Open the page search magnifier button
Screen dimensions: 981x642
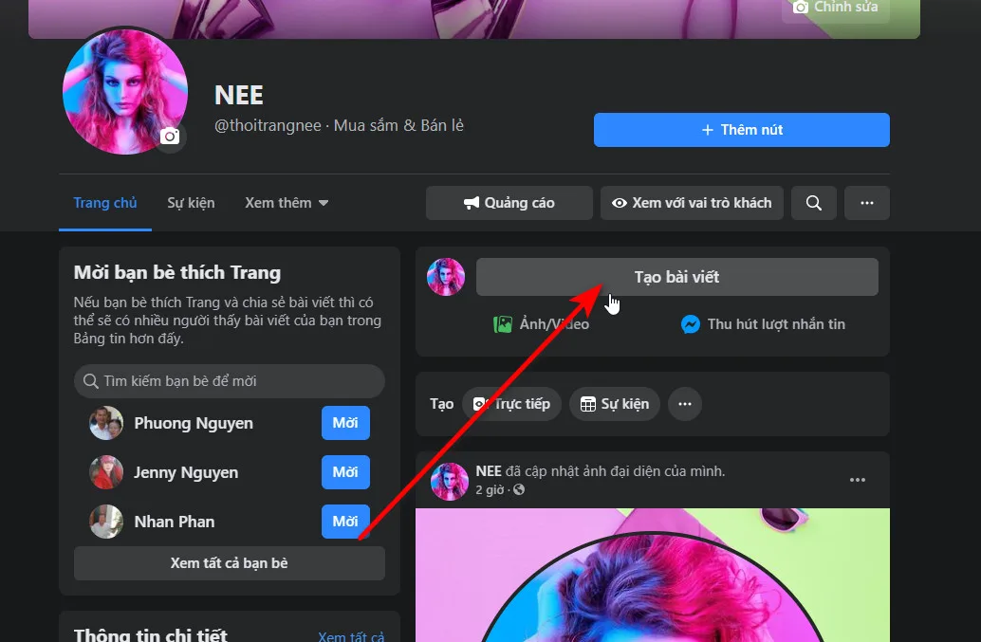813,203
